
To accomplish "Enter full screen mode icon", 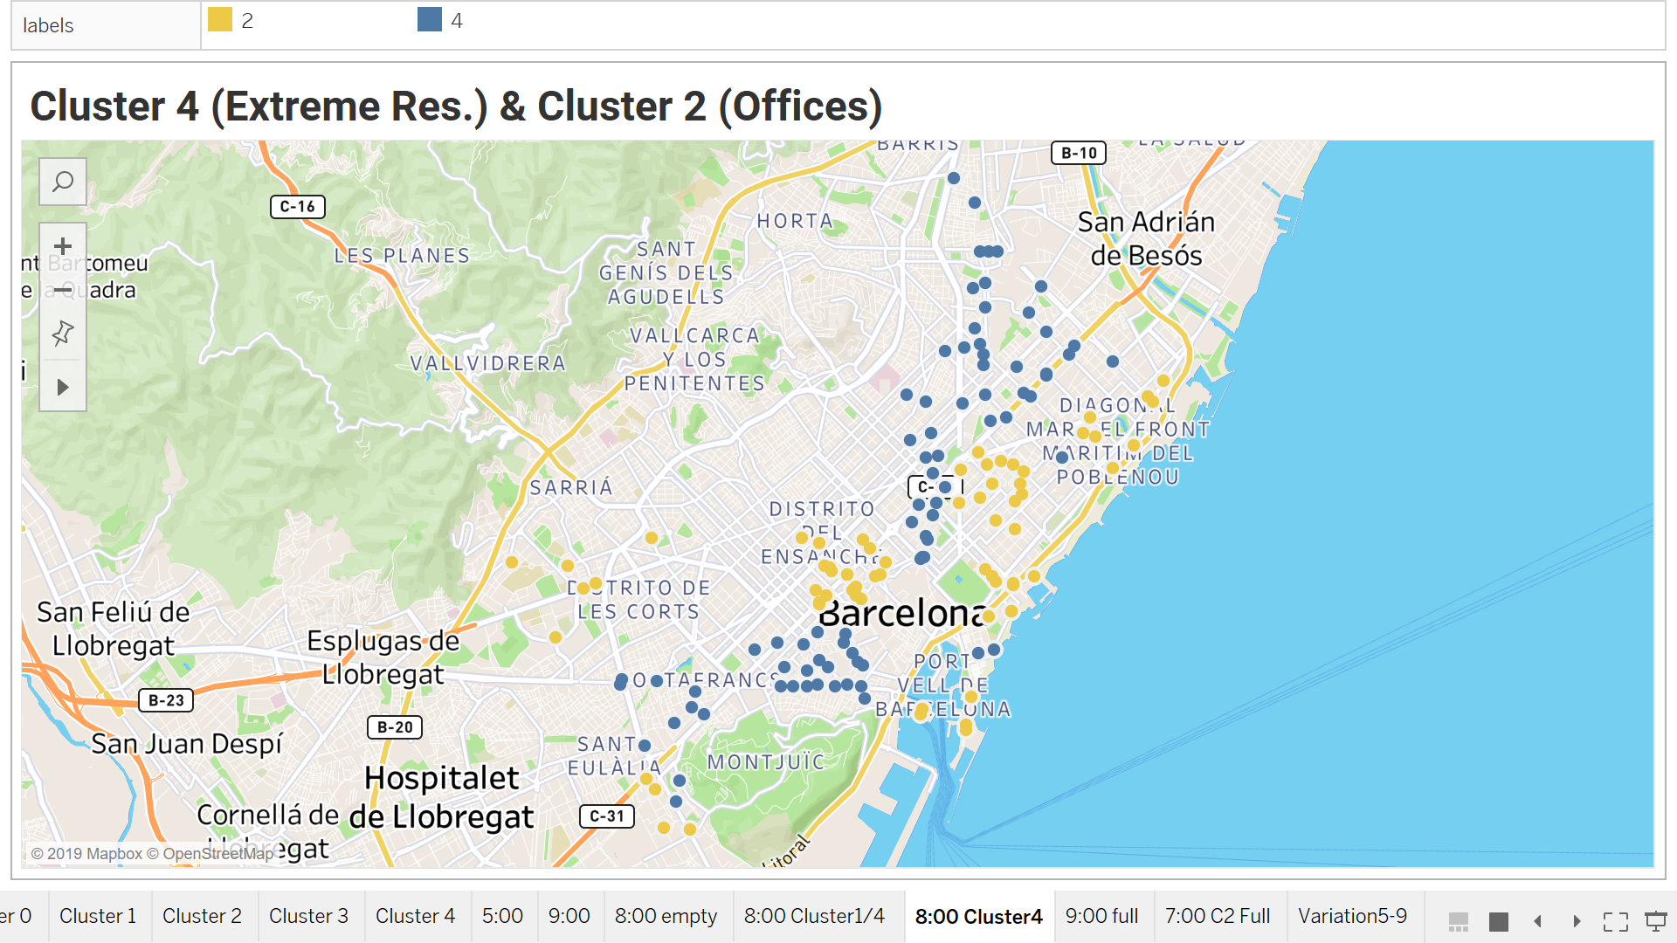I will [1616, 921].
